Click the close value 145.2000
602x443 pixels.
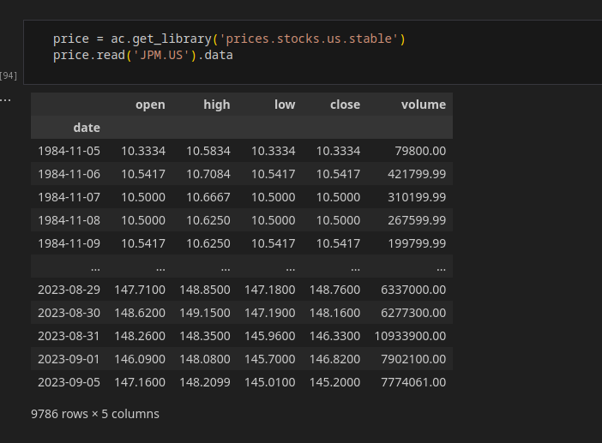334,382
